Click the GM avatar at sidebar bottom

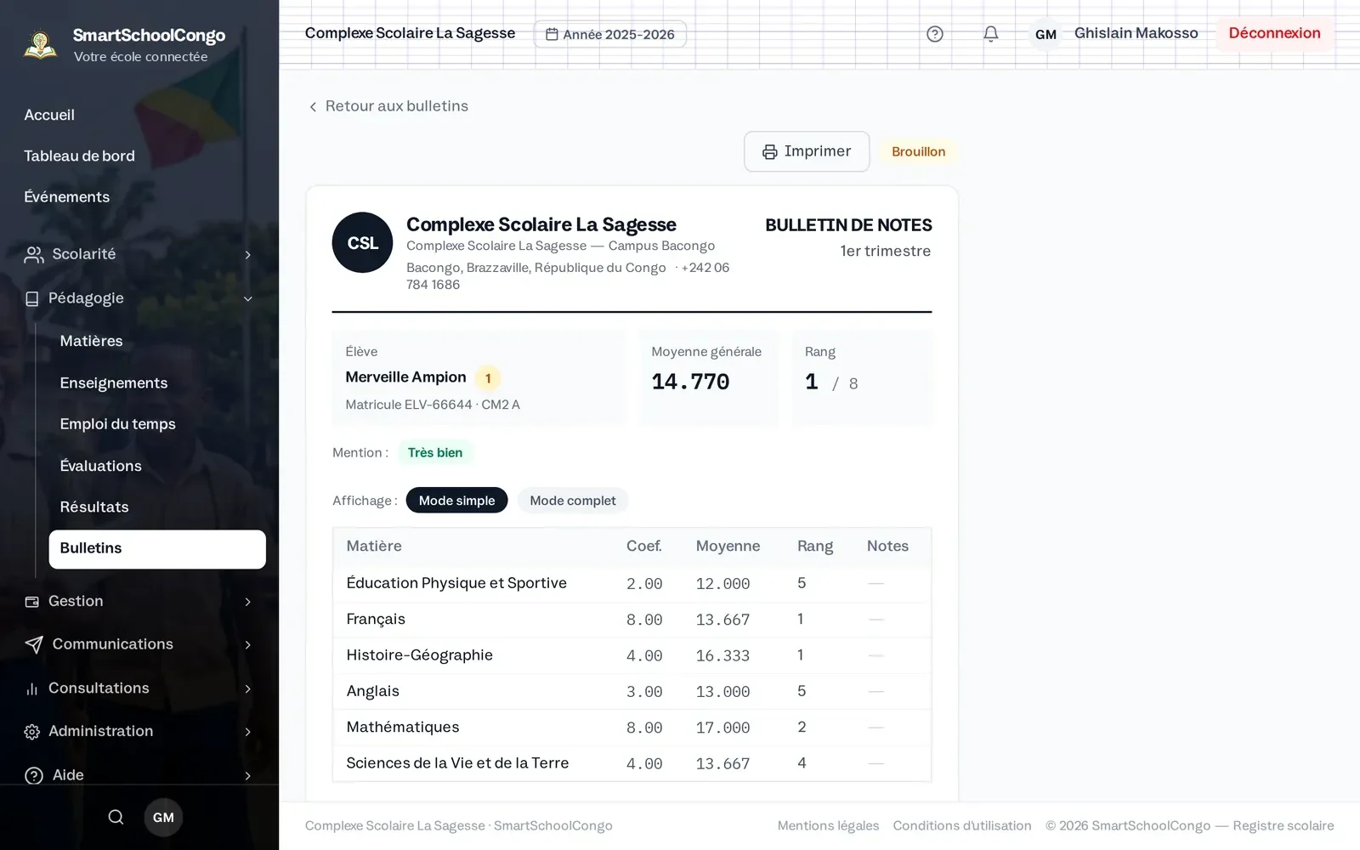point(163,817)
